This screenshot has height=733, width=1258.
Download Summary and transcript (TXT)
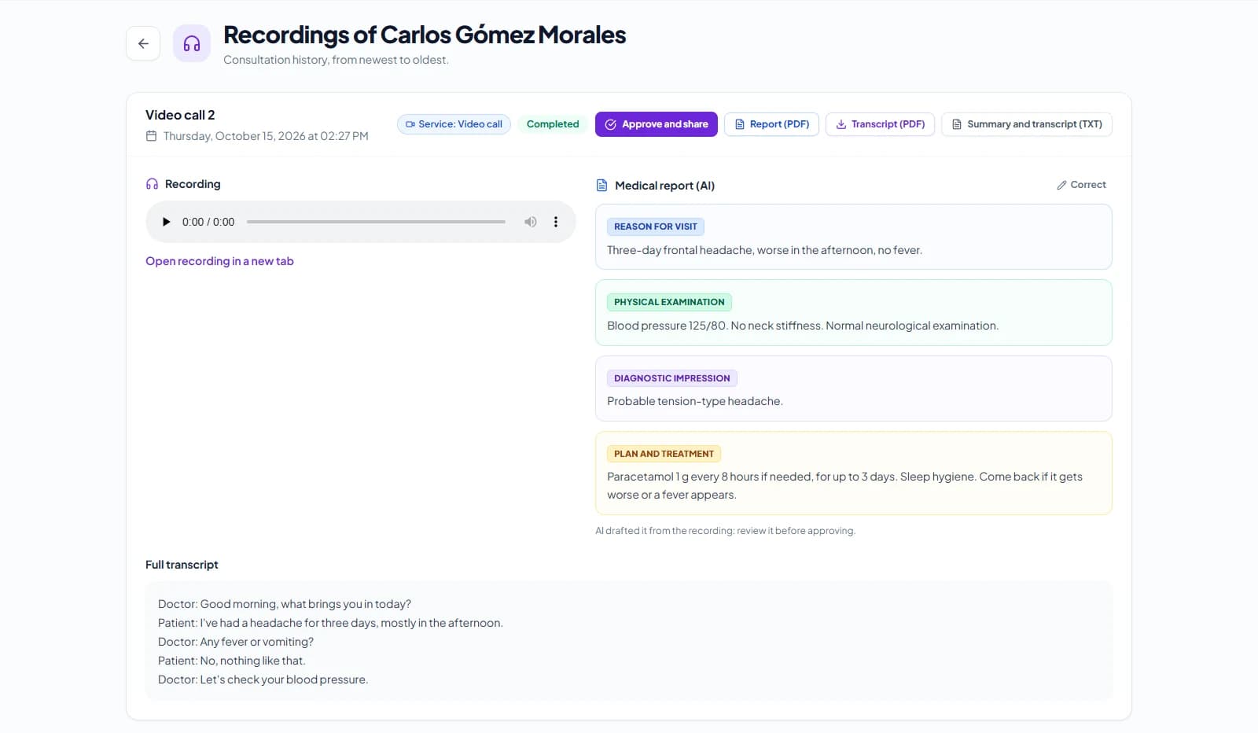(x=1027, y=124)
